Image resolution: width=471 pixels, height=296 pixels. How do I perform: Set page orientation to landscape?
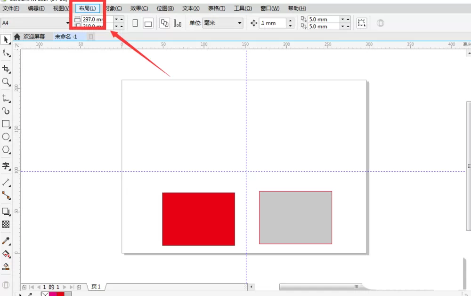[x=148, y=23]
